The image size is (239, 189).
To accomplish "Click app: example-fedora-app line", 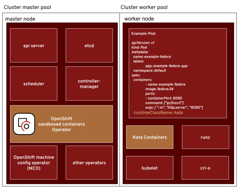I will [x=166, y=66].
